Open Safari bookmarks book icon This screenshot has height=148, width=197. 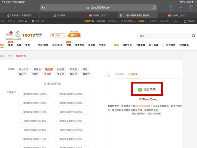(26, 8)
